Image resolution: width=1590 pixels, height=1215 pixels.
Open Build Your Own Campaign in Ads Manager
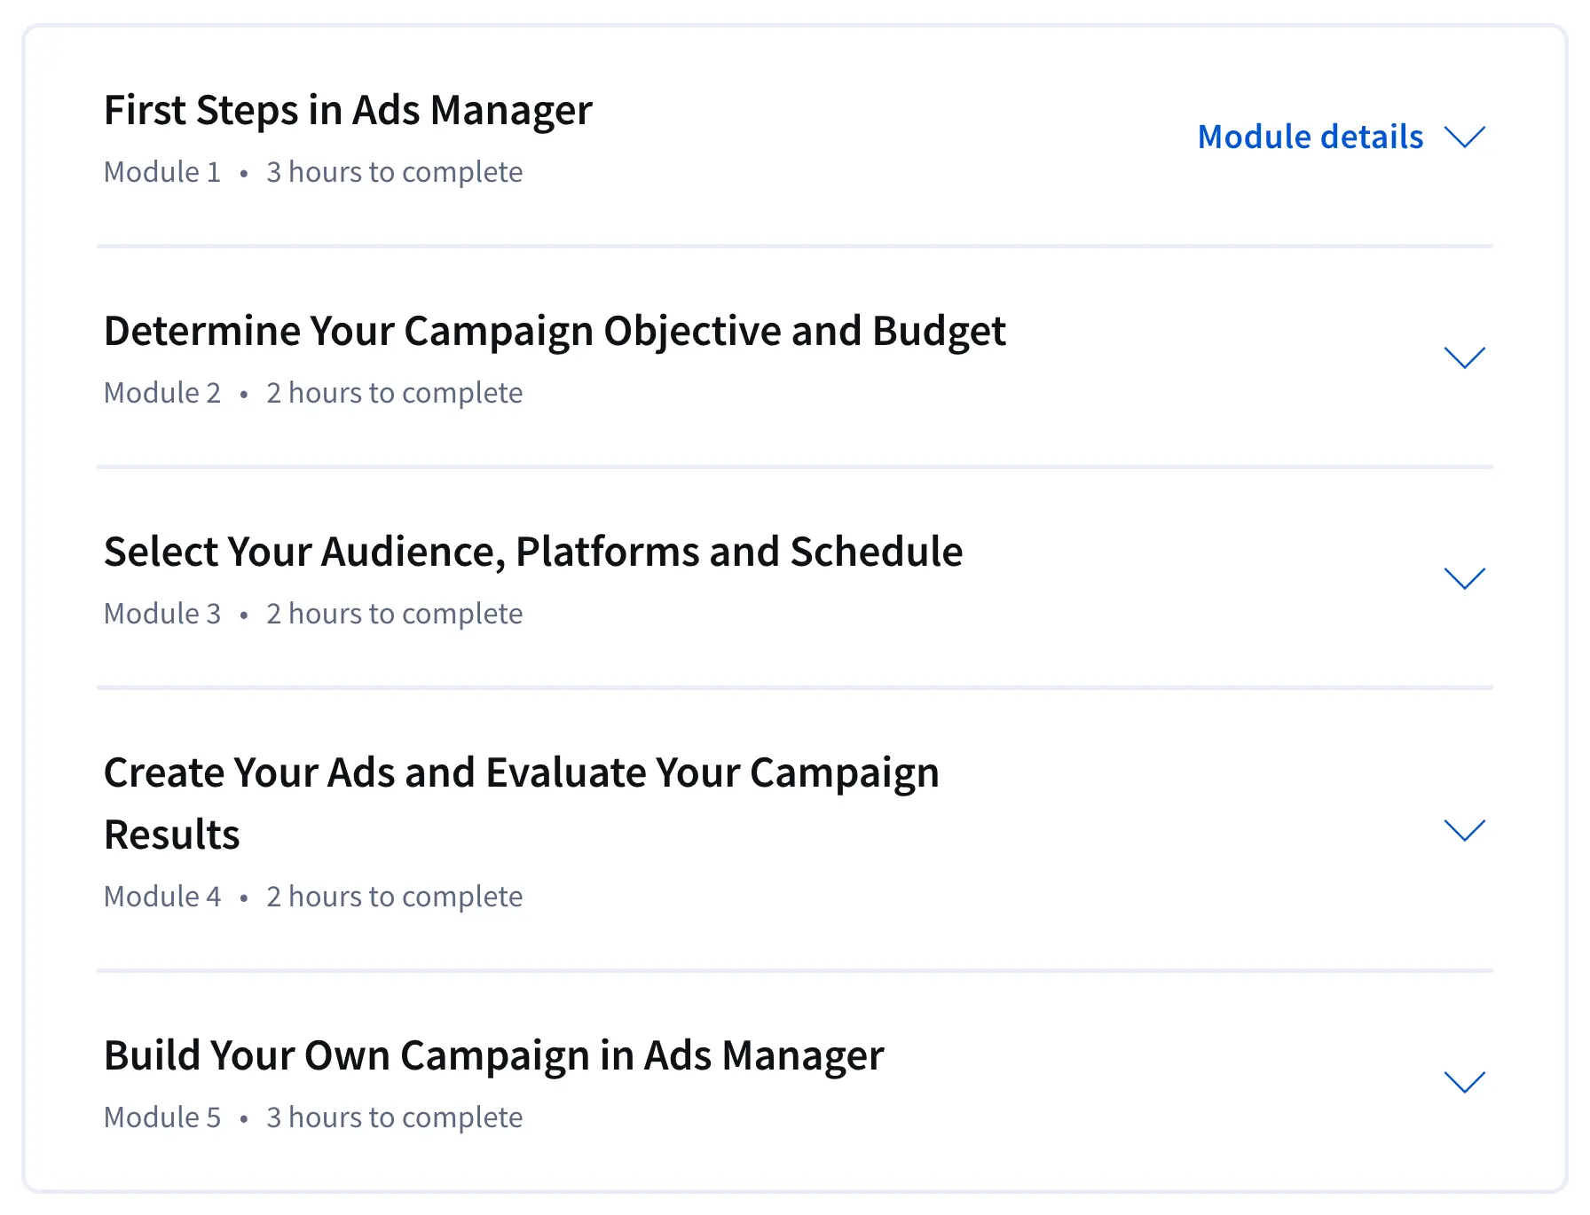[493, 1055]
